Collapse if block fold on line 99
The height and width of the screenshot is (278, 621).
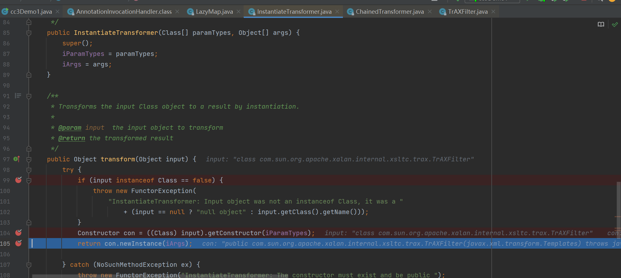pos(29,181)
